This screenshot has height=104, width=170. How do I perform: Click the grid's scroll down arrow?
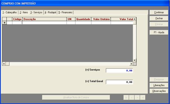135,60
